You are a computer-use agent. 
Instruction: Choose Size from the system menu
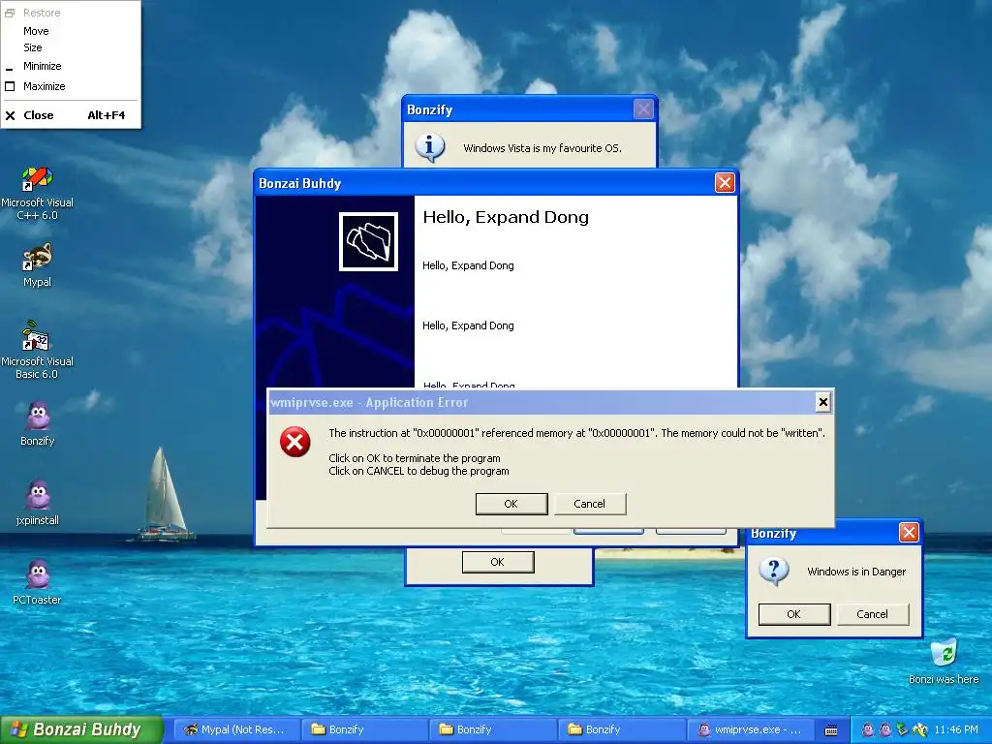[x=71, y=47]
